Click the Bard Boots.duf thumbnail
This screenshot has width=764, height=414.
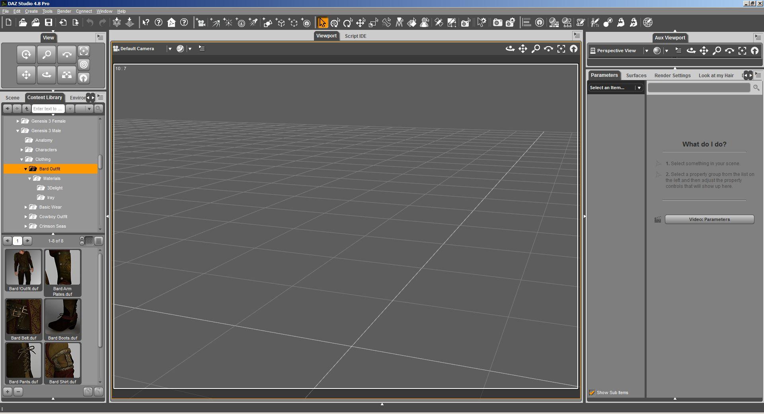click(62, 320)
